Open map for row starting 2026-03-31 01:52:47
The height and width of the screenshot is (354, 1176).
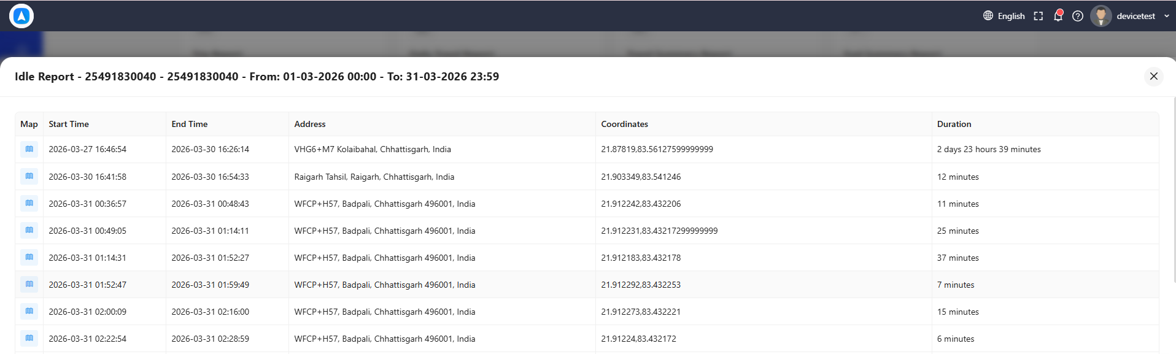click(29, 284)
